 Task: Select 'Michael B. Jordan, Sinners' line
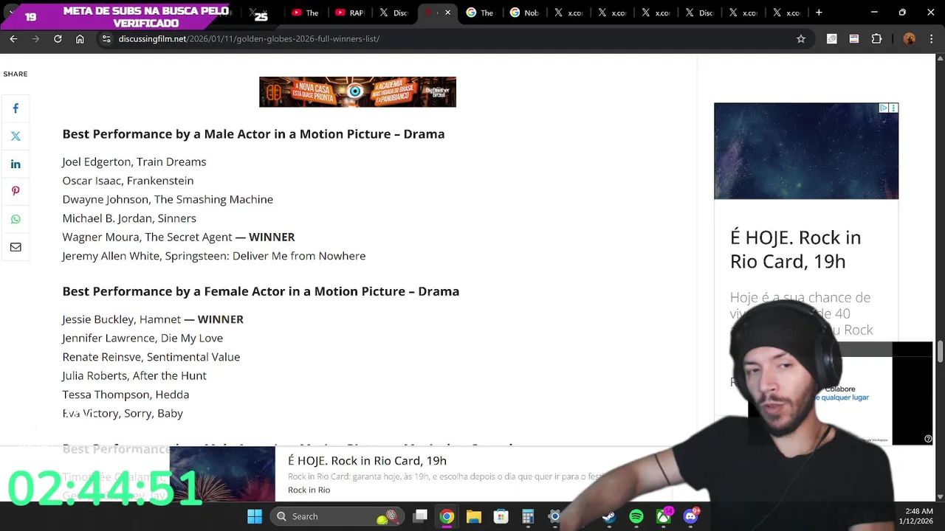pos(129,218)
